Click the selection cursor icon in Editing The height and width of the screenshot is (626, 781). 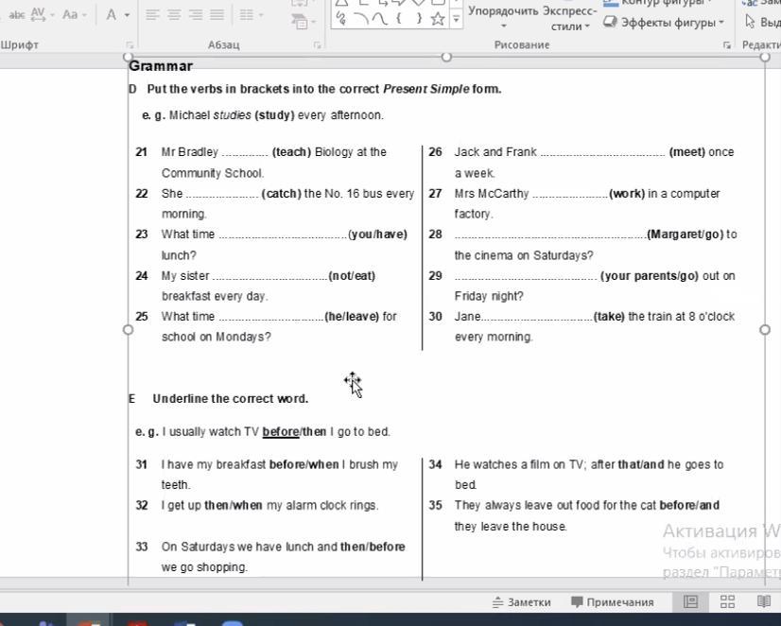[x=750, y=22]
